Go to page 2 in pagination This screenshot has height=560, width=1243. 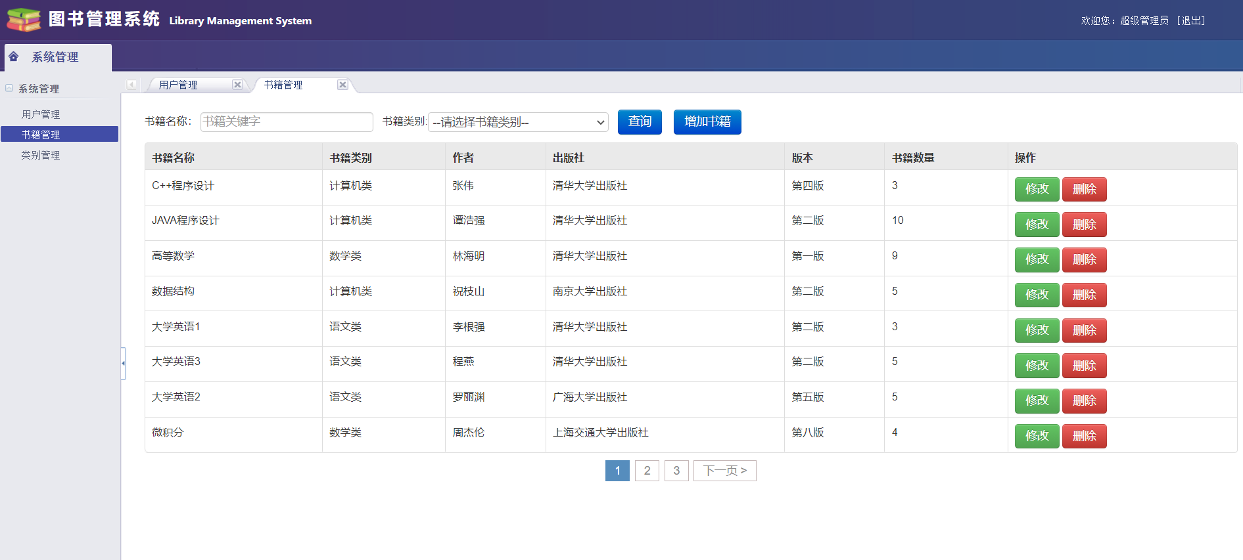click(647, 471)
